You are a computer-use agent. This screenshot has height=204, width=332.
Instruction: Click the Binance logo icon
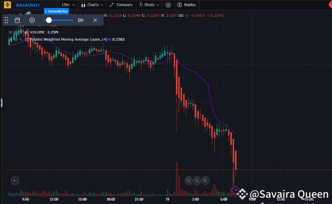click(8, 5)
